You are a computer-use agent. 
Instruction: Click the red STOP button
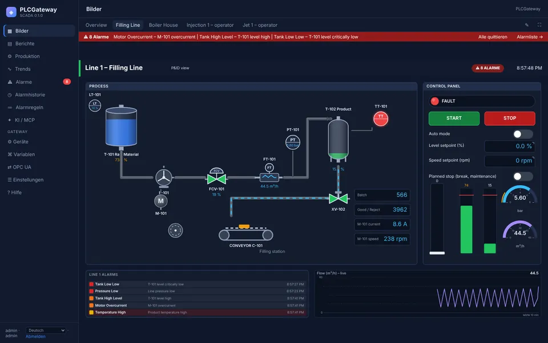click(x=510, y=118)
